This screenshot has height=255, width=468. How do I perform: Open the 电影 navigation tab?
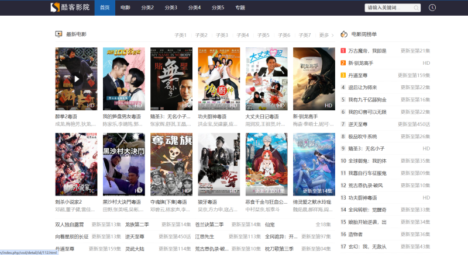click(125, 8)
